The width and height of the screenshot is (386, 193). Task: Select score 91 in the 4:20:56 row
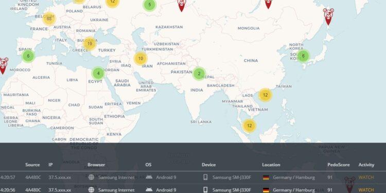(329, 190)
